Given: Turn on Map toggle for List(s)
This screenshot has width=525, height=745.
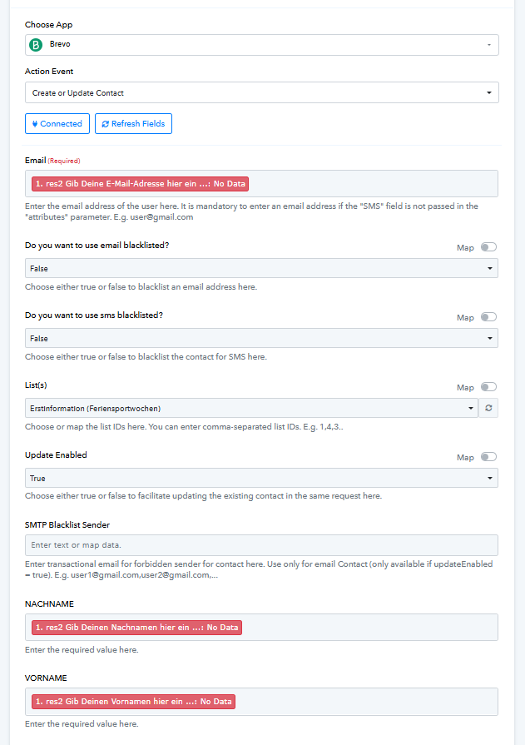Looking at the screenshot, I should coord(488,387).
